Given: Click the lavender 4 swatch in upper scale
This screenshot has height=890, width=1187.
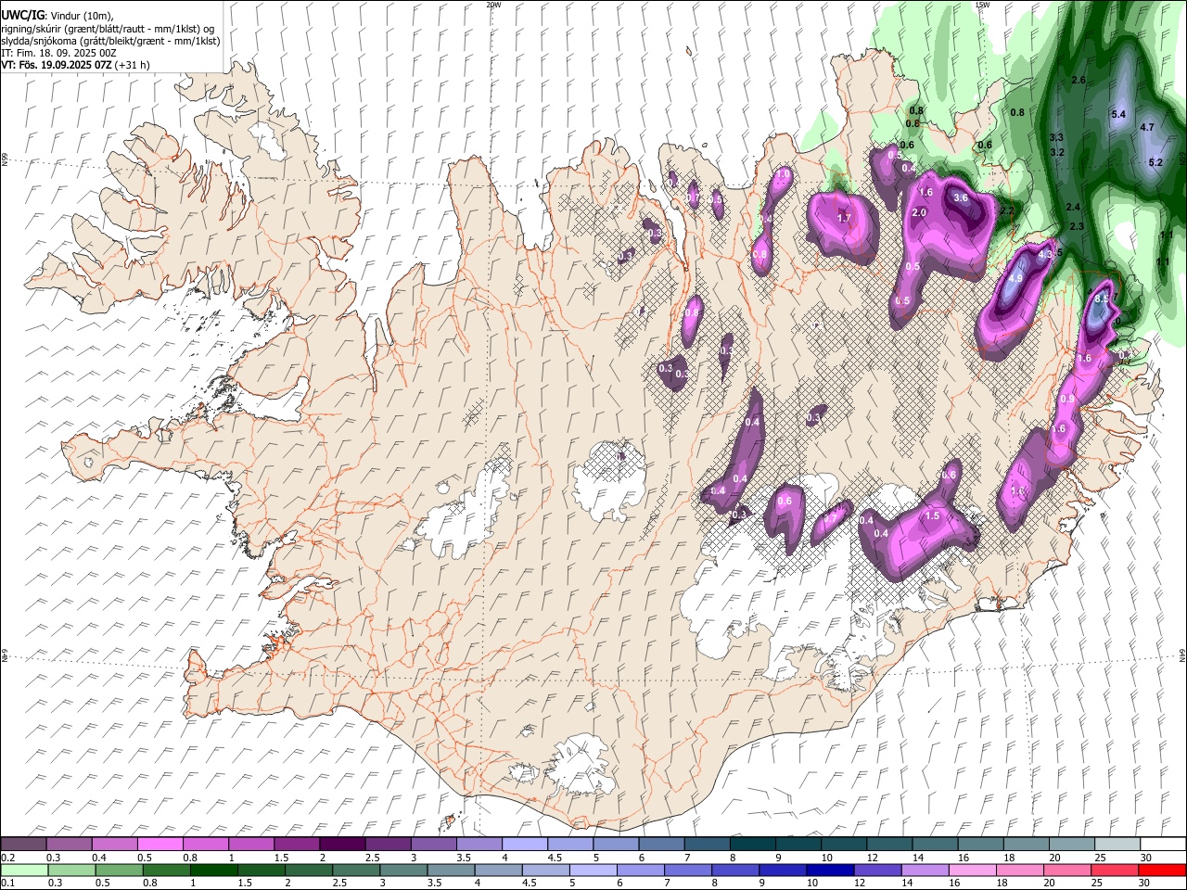Looking at the screenshot, I should click(x=526, y=845).
